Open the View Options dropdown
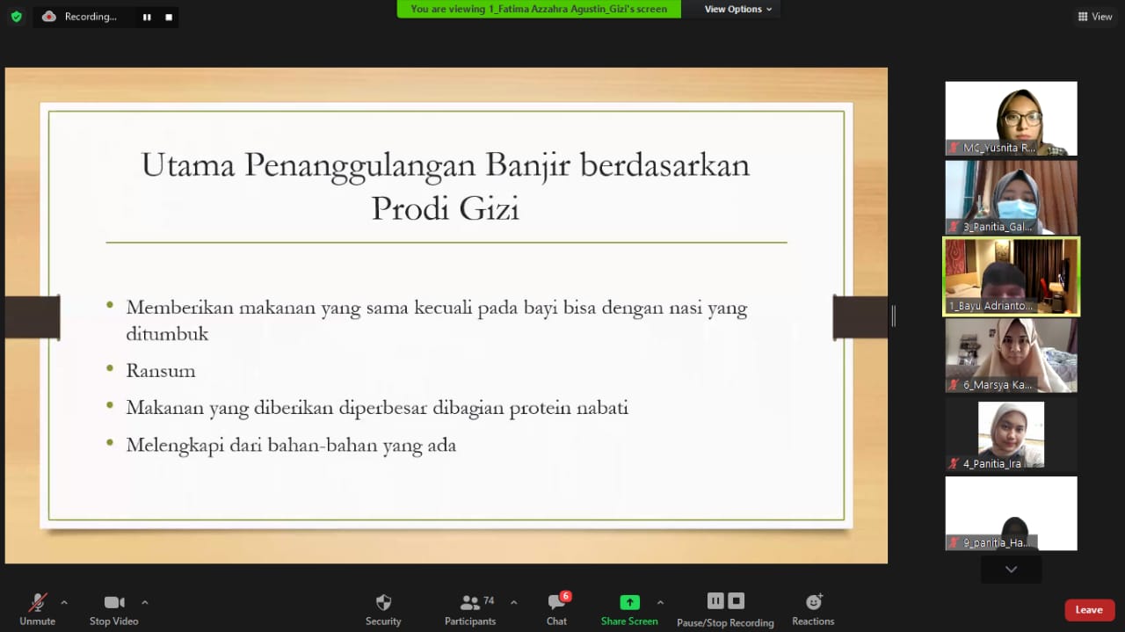The width and height of the screenshot is (1125, 632). click(x=738, y=9)
